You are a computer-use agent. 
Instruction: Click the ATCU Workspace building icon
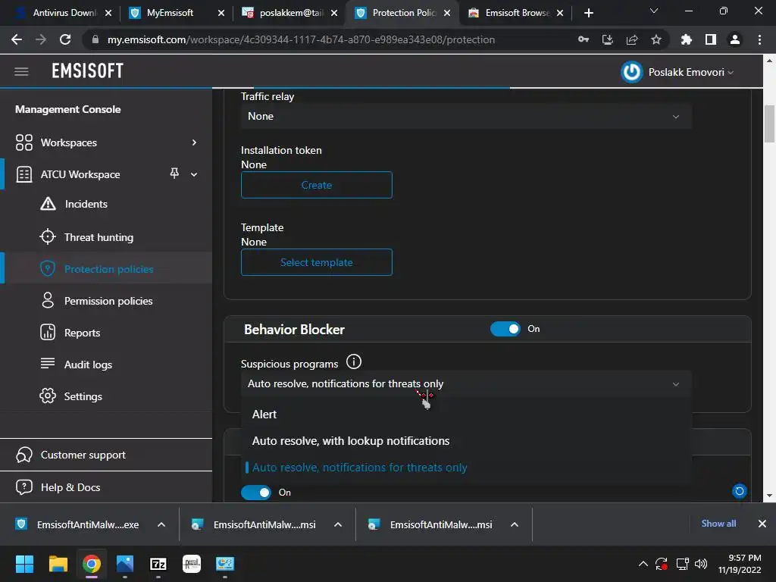pyautogui.click(x=24, y=174)
